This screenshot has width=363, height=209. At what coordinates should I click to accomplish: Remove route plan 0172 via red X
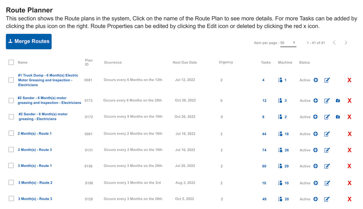[x=349, y=117]
